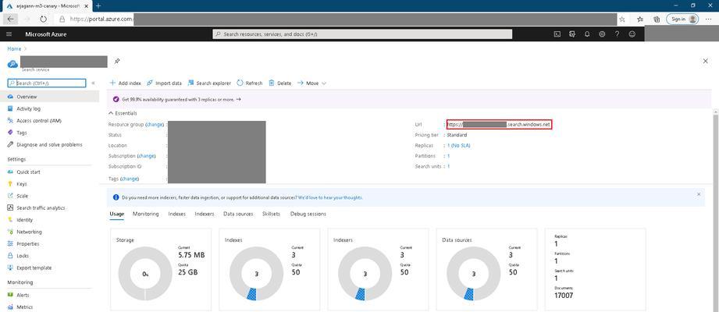Screen dimensions: 719x312
Task: Open the Azure portal hamburger menu
Action: coord(9,34)
